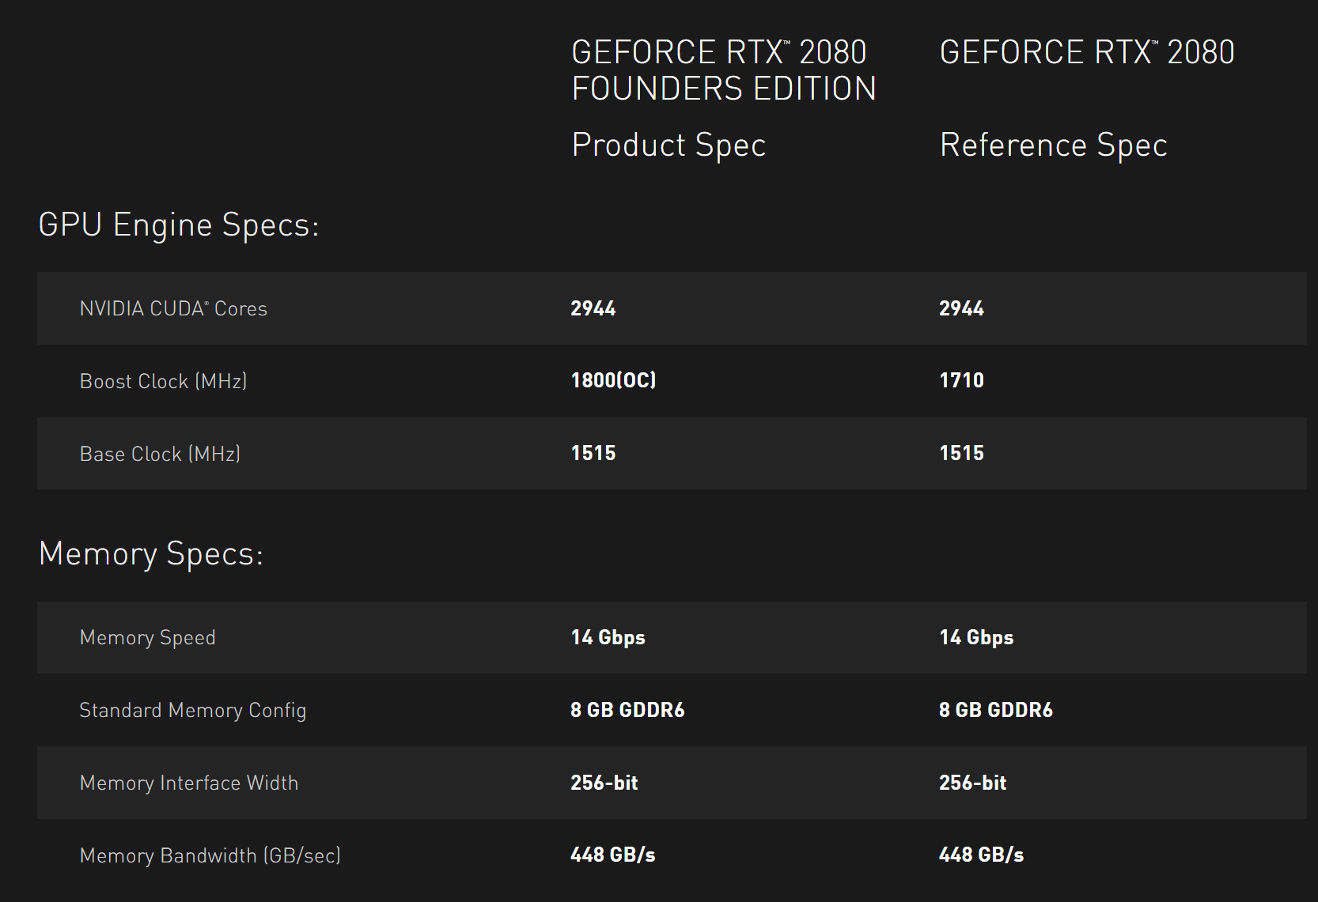
Task: Click the Boost Clock (MHz) row label
Action: click(x=164, y=381)
